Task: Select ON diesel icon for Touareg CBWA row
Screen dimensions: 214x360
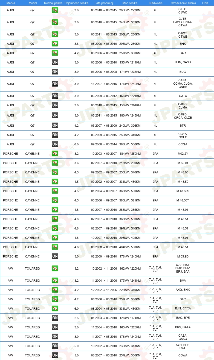Action: 55,355
